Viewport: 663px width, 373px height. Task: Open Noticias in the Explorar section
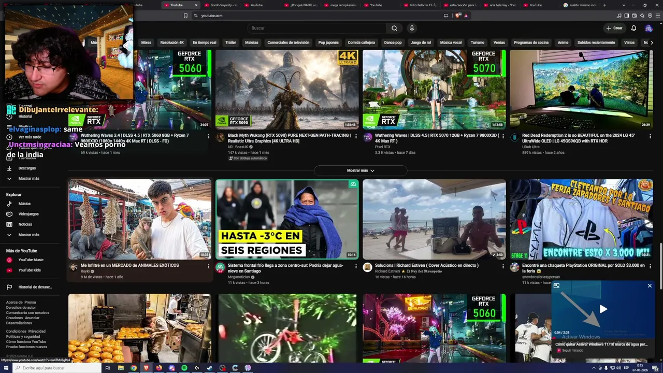tap(25, 224)
